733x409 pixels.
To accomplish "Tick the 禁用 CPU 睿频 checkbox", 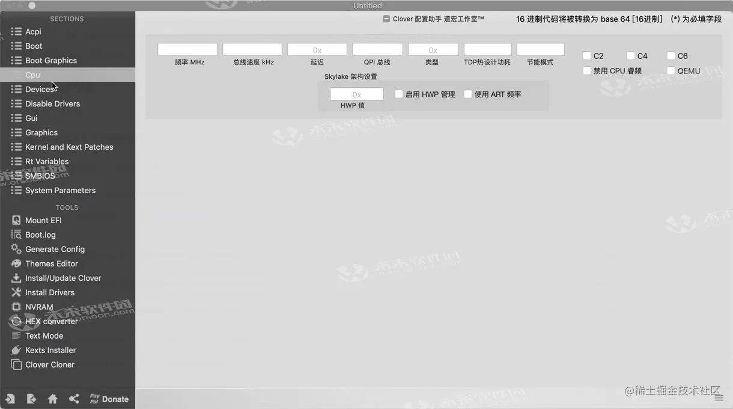I will click(x=587, y=70).
